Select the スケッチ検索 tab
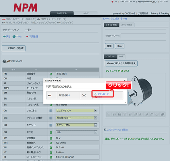Image resolution: width=170 pixels, height=161 pixels. pyautogui.click(x=127, y=25)
